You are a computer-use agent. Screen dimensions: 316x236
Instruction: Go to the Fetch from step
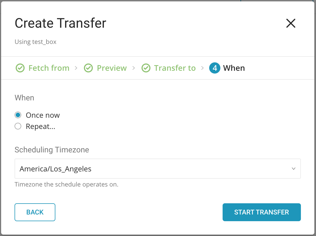pyautogui.click(x=49, y=68)
